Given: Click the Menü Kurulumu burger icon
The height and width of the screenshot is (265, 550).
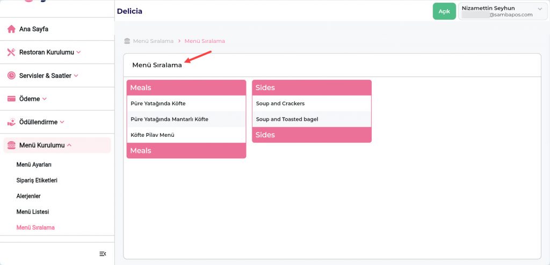Looking at the screenshot, I should point(11,145).
